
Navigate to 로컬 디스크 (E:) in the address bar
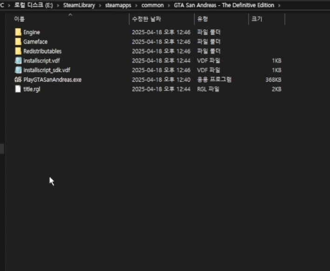pyautogui.click(x=31, y=6)
